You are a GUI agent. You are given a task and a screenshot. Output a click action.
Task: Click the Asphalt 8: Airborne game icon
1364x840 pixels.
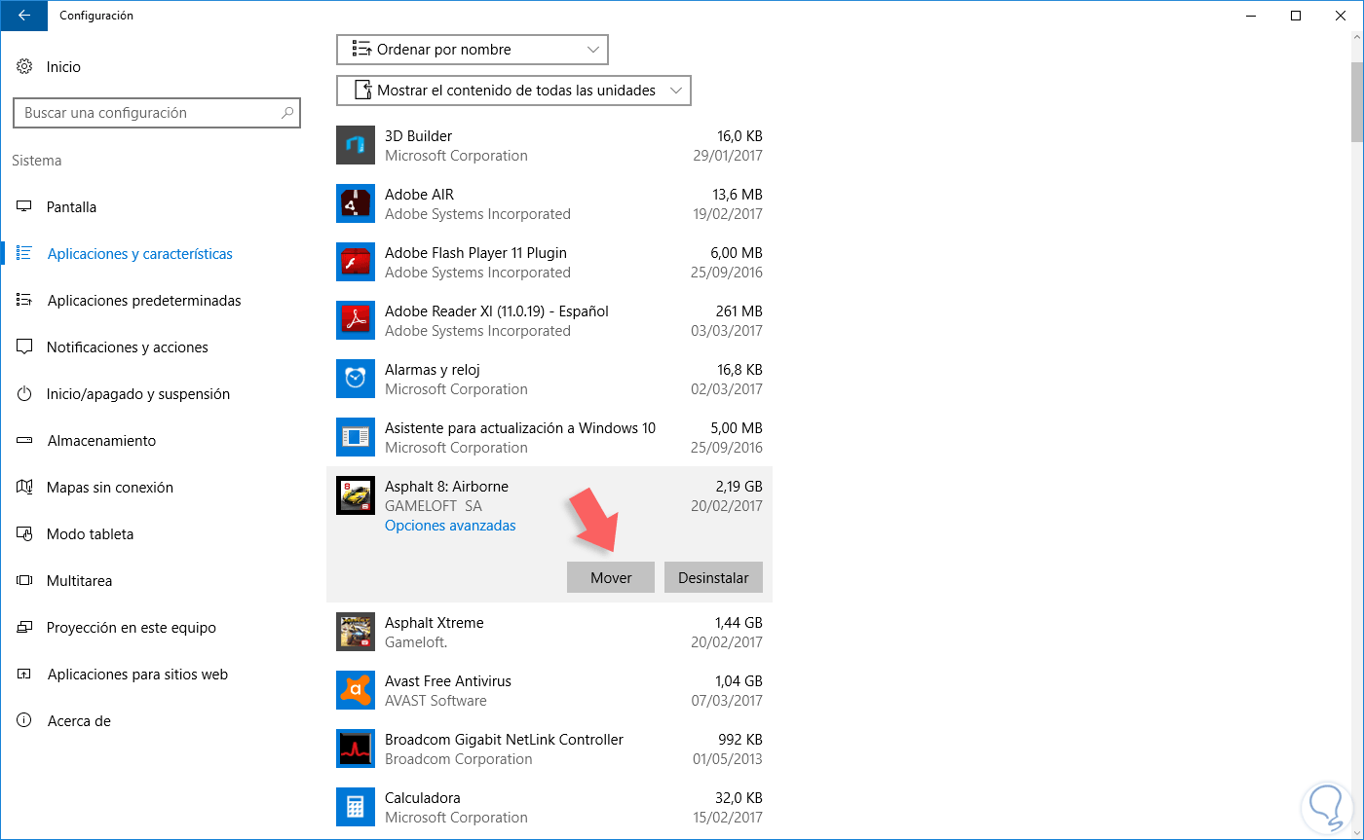[355, 496]
